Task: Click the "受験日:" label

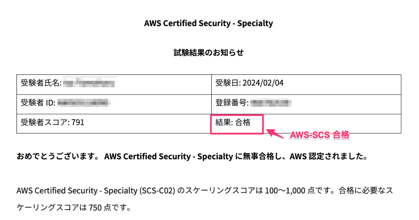Action: click(x=228, y=83)
